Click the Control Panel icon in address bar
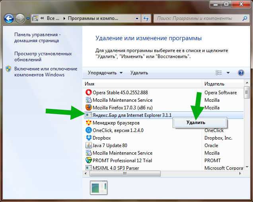Image resolution: width=253 pixels, height=202 pixels. 35,18
